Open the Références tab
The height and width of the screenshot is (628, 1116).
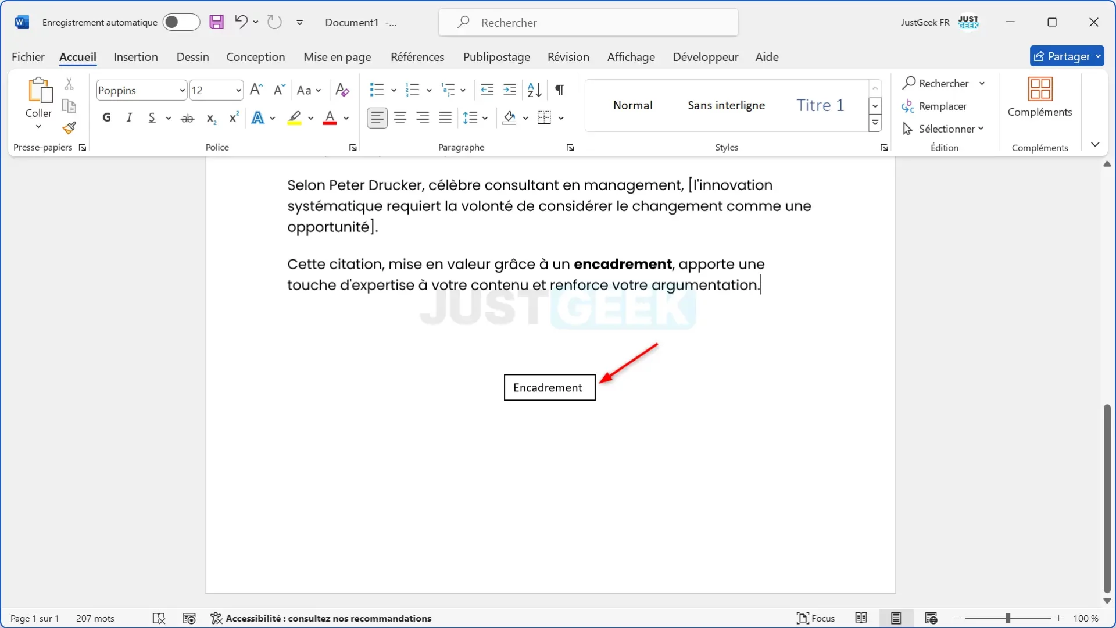417,57
